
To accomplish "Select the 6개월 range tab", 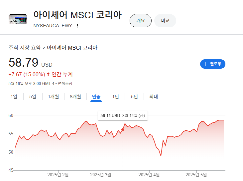I will pyautogui.click(x=75, y=97).
